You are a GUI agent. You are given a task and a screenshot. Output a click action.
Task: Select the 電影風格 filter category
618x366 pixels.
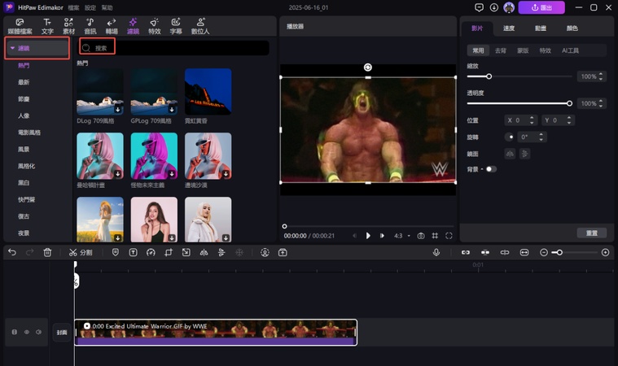coord(29,133)
